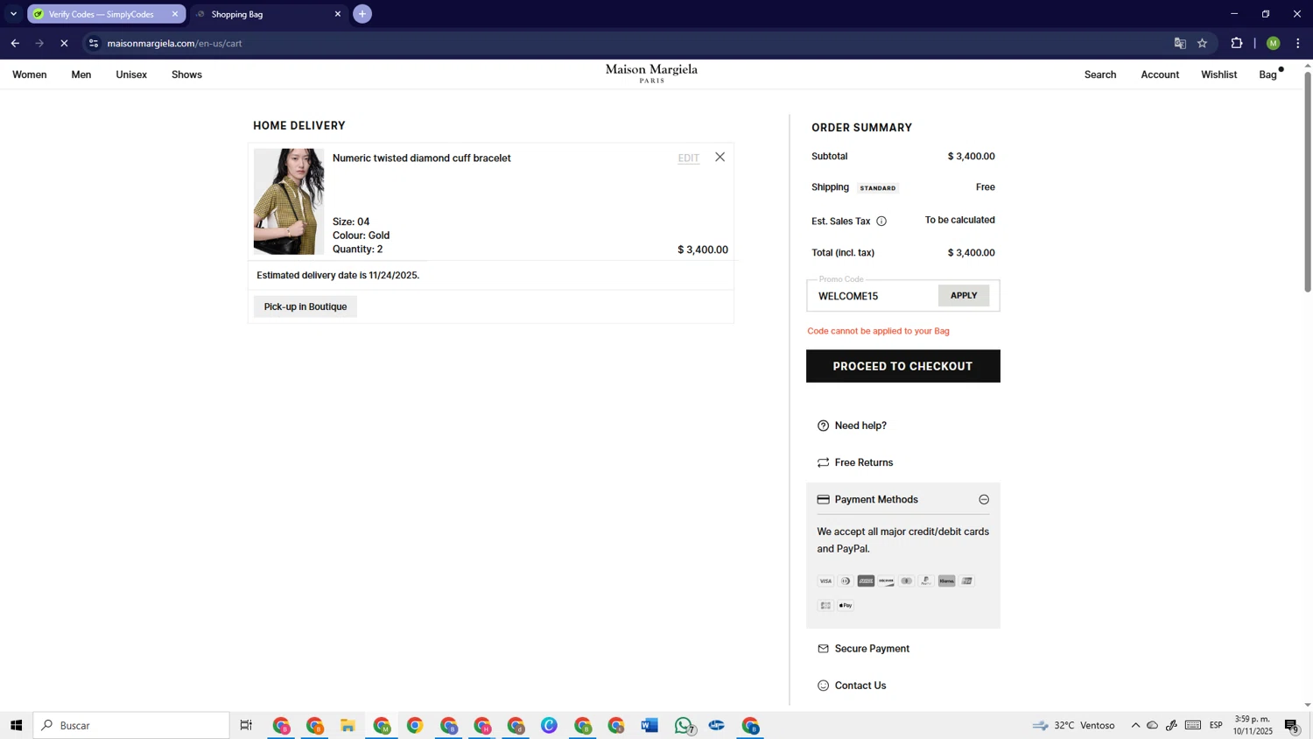Open the bracelet product thumbnail

[x=289, y=201]
